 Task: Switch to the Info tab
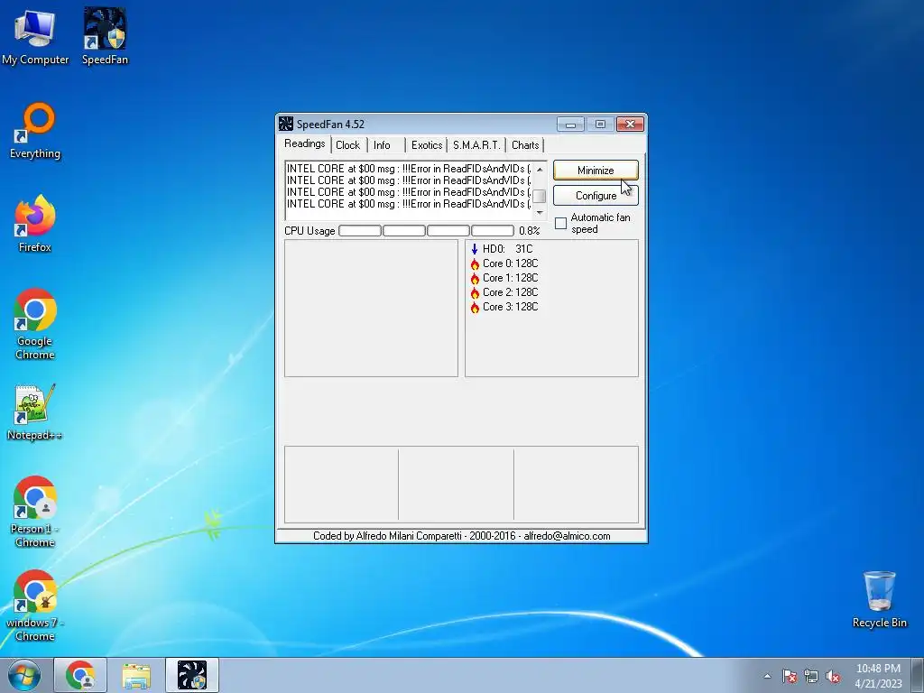click(382, 145)
